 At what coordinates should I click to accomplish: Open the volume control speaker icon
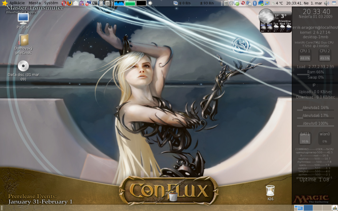point(326,3)
